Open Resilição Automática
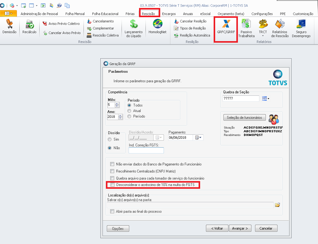The image size is (318, 244). pyautogui.click(x=192, y=35)
